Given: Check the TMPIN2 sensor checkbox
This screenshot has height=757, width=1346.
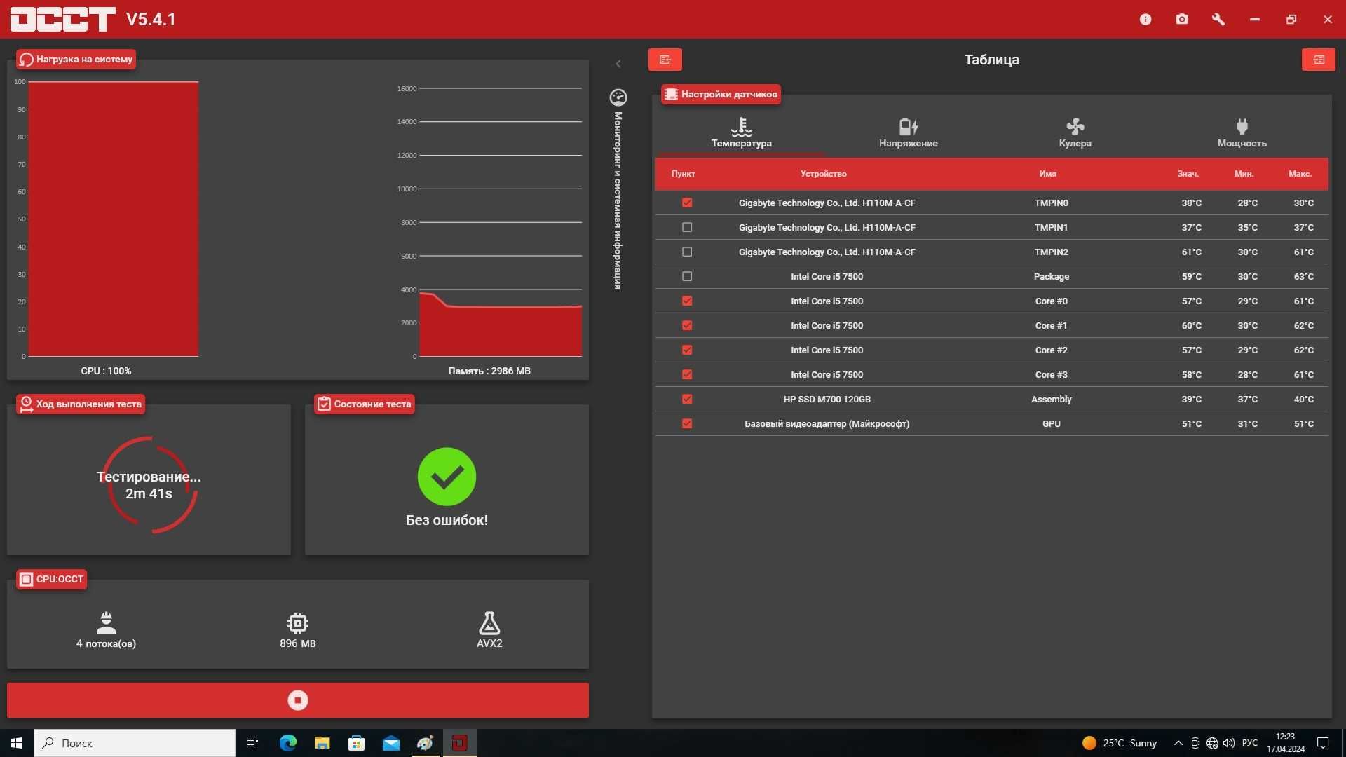Looking at the screenshot, I should pyautogui.click(x=687, y=252).
